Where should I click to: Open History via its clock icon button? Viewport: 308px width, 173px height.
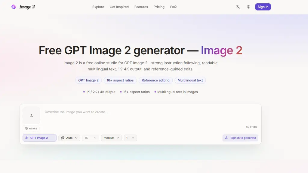pyautogui.click(x=31, y=129)
